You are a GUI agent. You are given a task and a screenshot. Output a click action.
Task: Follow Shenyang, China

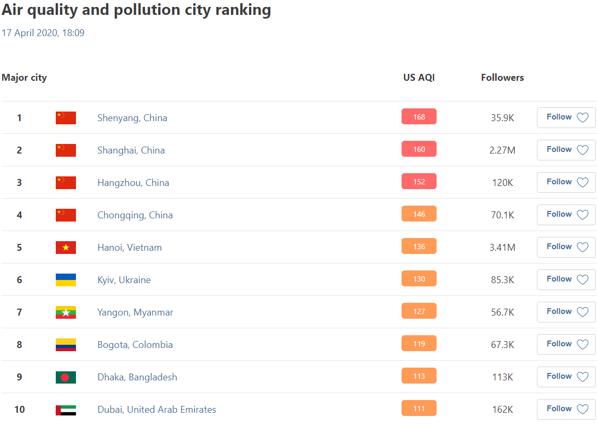pos(566,117)
